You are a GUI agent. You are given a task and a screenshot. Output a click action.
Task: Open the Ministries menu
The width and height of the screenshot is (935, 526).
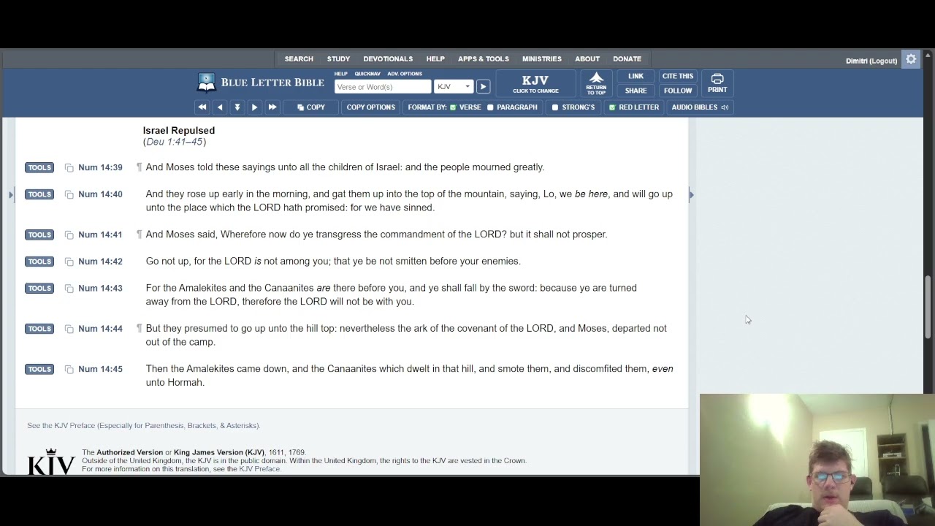tap(542, 59)
